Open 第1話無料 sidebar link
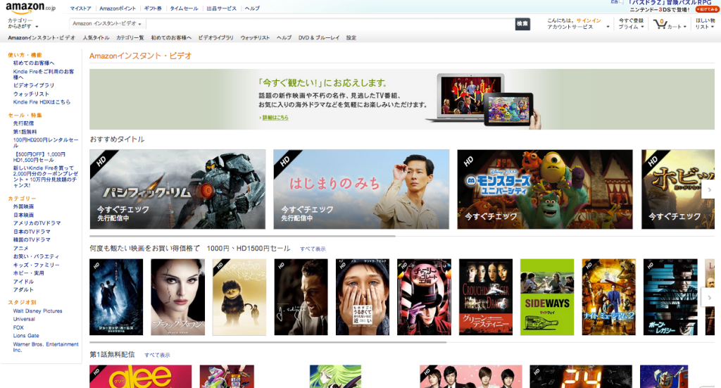721x388 pixels. [x=25, y=132]
